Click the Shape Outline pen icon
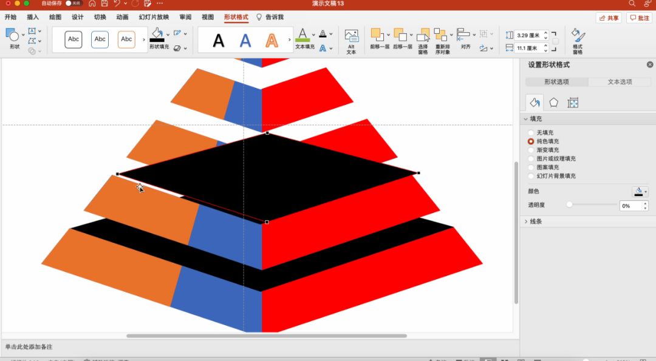This screenshot has width=656, height=361. [x=177, y=33]
